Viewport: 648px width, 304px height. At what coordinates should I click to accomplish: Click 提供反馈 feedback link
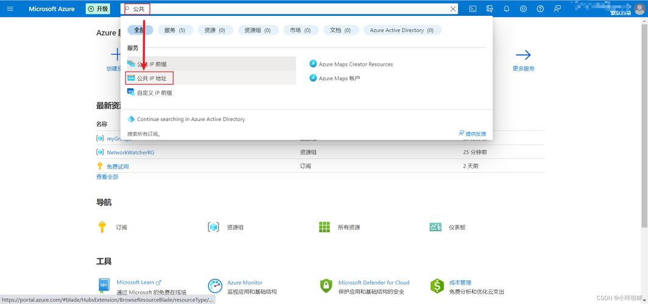coord(473,134)
